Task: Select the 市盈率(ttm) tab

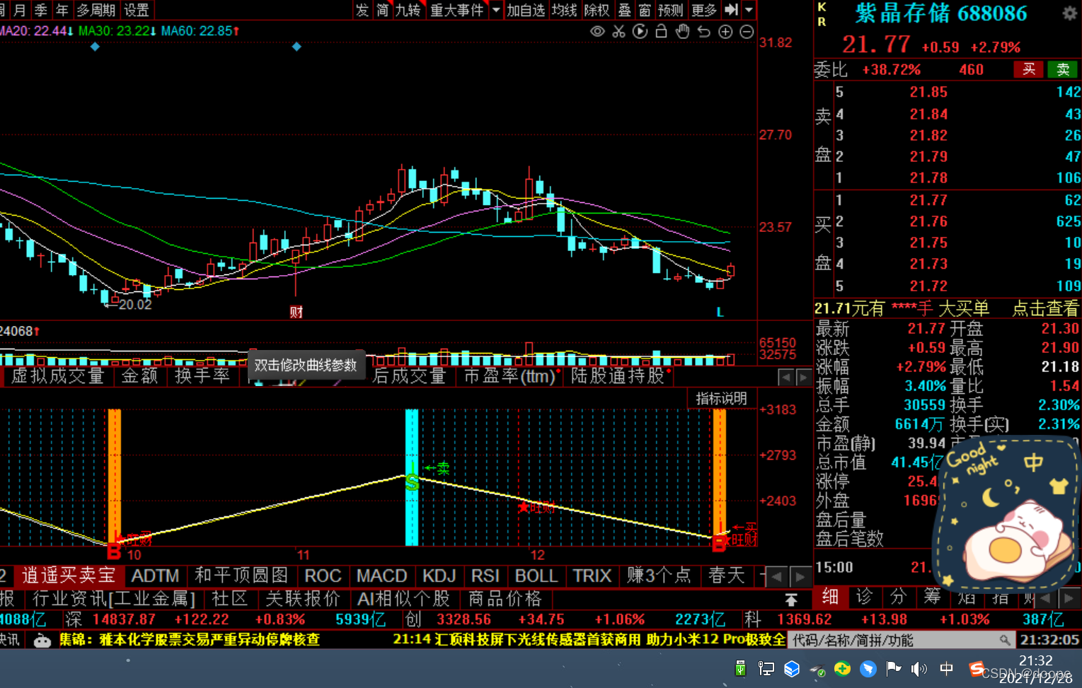Action: click(510, 376)
